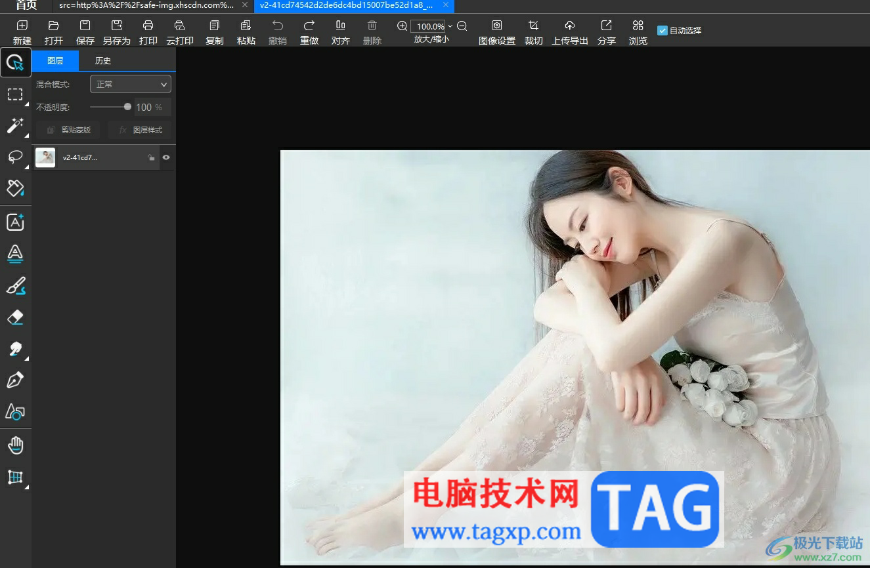Open the blend mode 正常 dropdown
Image resolution: width=870 pixels, height=568 pixels.
pos(130,84)
